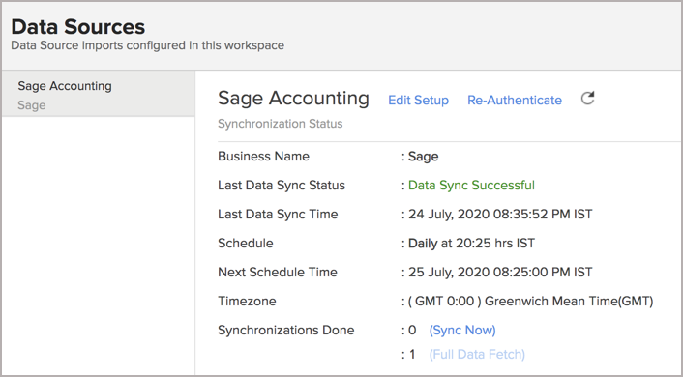Click the Timezone label
683x377 pixels.
coord(247,302)
